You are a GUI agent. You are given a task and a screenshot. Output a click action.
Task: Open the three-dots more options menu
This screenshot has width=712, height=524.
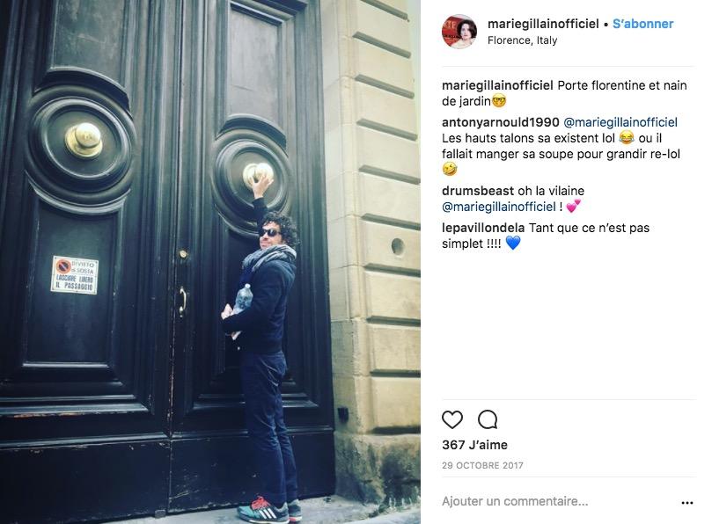[x=687, y=502]
